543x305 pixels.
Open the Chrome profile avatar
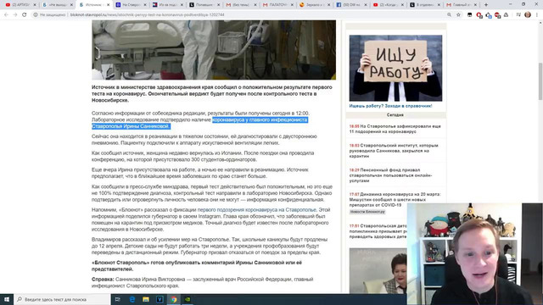click(528, 15)
